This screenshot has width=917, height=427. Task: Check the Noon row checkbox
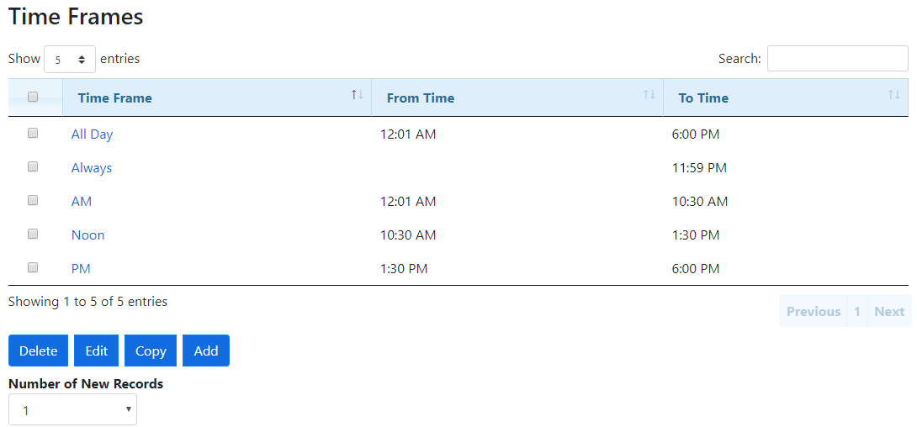coord(33,234)
